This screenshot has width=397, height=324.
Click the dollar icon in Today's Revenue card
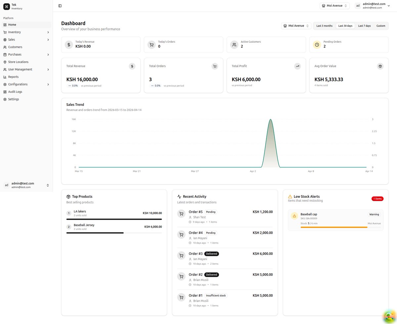(x=69, y=45)
